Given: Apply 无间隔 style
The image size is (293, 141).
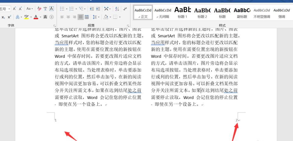Looking at the screenshot, I should 163,12.
